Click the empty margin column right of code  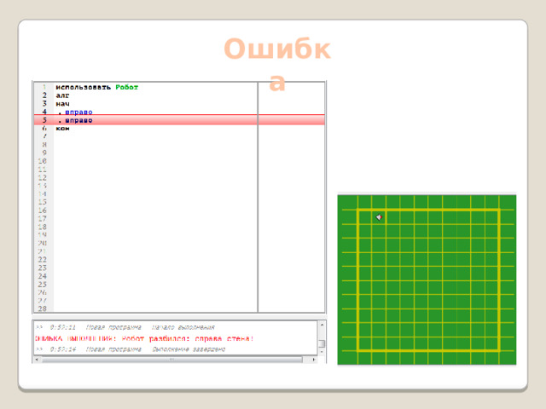coord(291,196)
